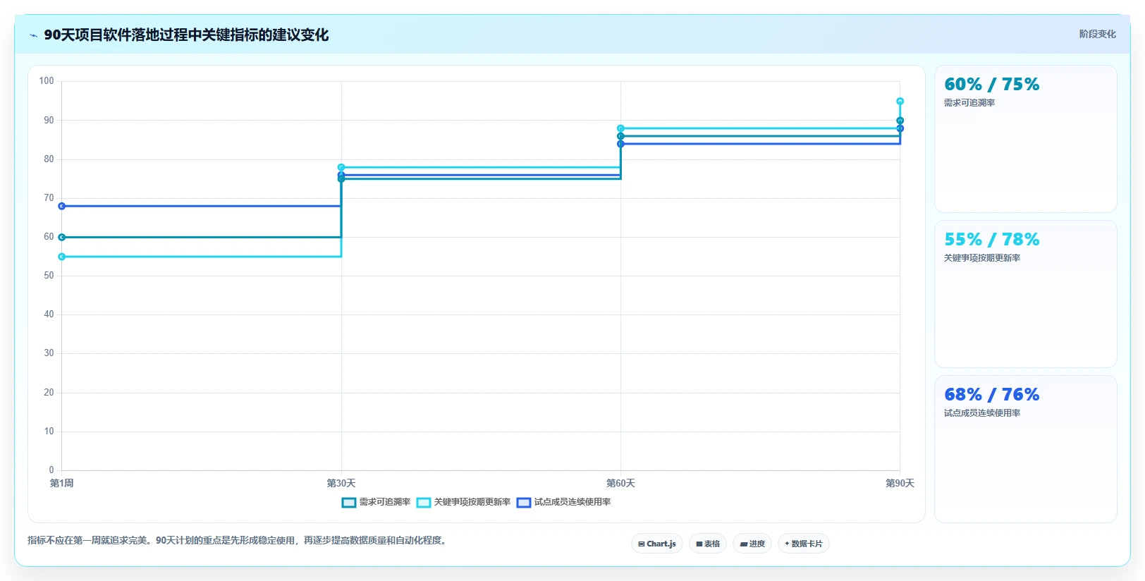Screen dimensions: 1145x581
Task: Click the 100 y-axis tick label
Action: pos(47,81)
